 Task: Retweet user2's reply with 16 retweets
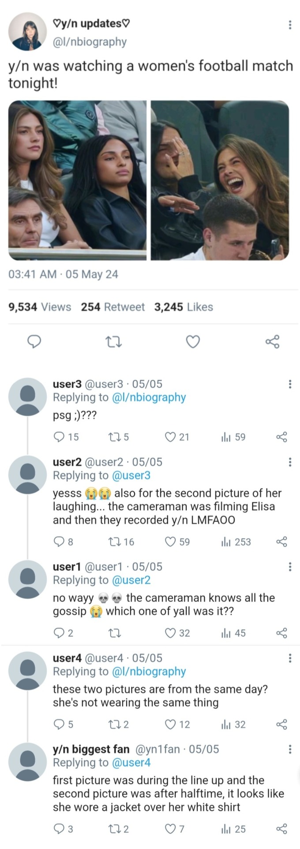point(114,542)
